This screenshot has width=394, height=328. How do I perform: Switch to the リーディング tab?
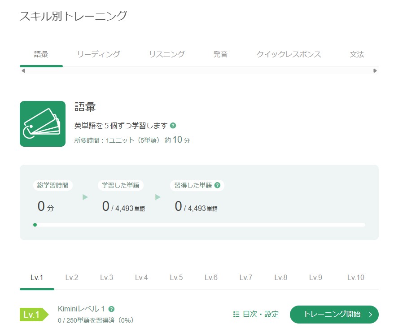pyautogui.click(x=98, y=54)
